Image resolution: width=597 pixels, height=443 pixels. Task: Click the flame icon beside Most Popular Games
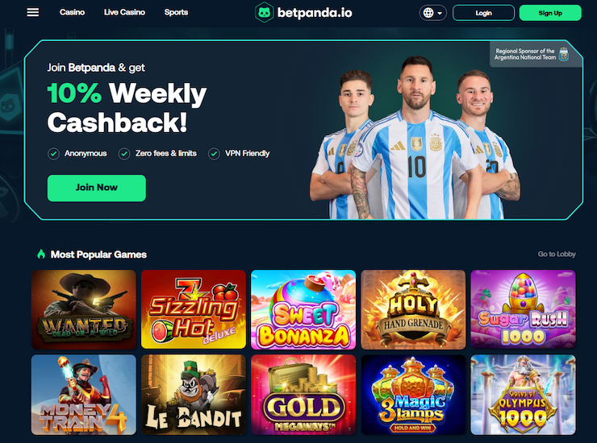[41, 254]
